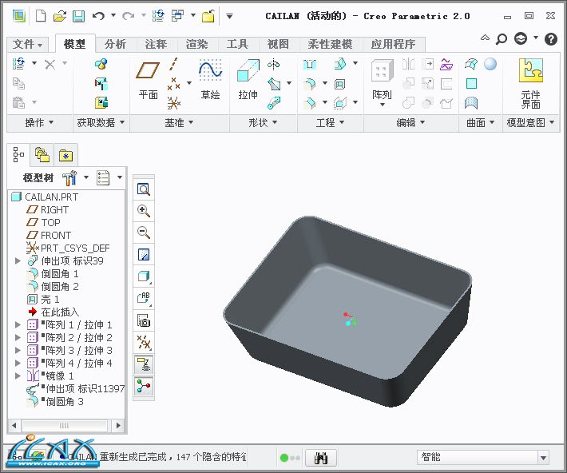Open the 应用程序 tab
The height and width of the screenshot is (473, 567).
coord(393,44)
